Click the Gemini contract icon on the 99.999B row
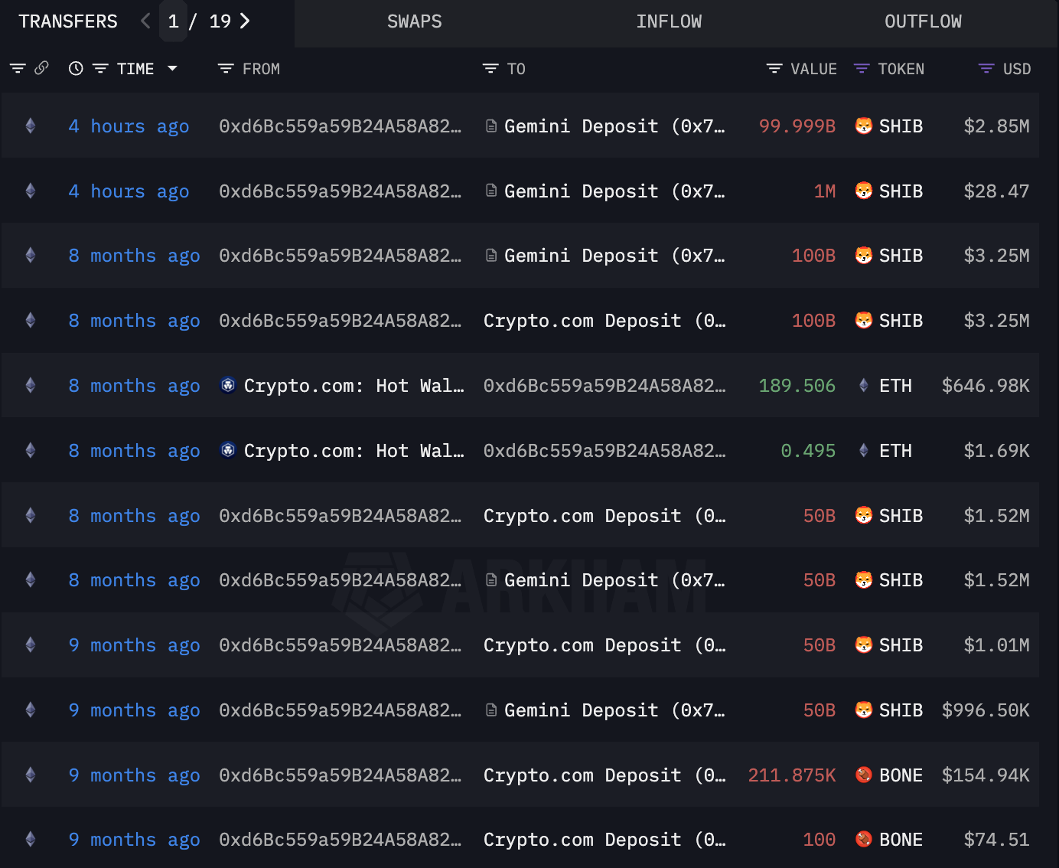 point(491,126)
